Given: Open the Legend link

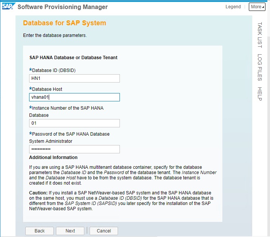Looking at the screenshot, I should pyautogui.click(x=233, y=7).
